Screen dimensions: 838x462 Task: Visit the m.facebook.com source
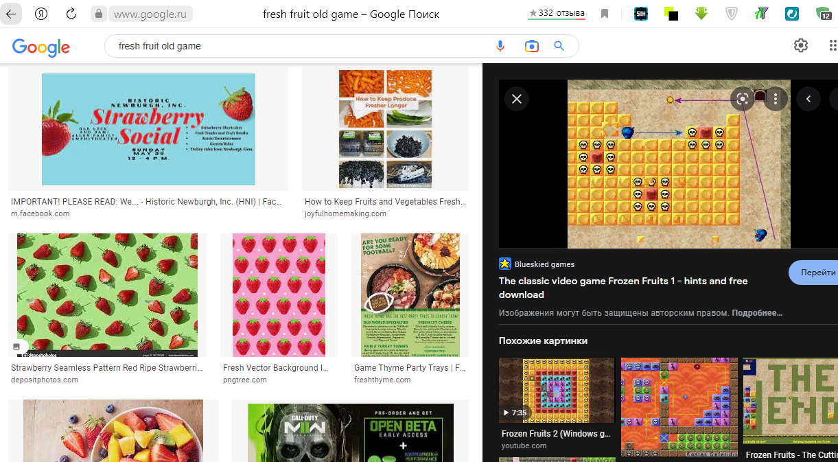click(40, 213)
